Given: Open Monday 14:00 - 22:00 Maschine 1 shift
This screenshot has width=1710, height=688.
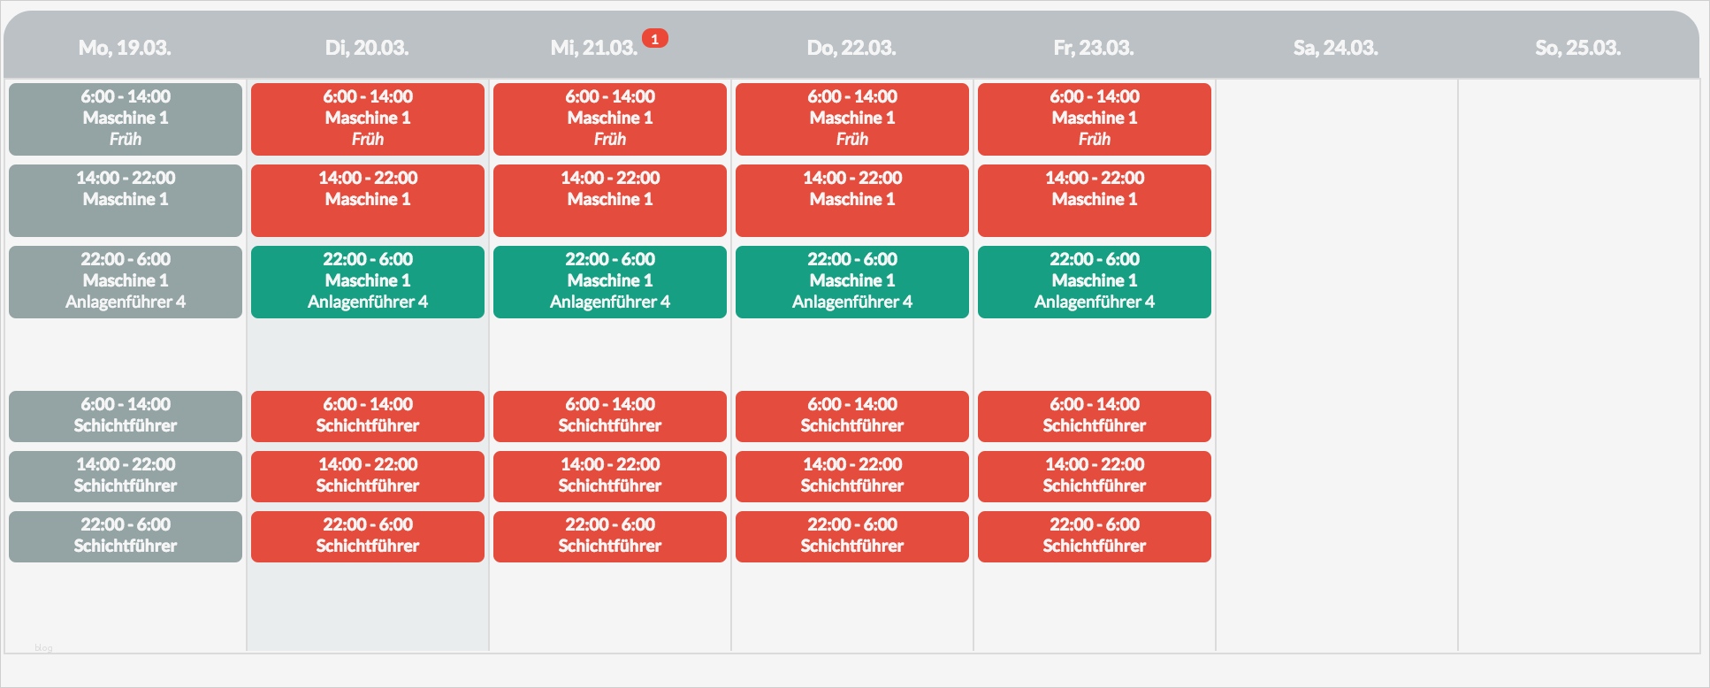Looking at the screenshot, I should pyautogui.click(x=126, y=201).
